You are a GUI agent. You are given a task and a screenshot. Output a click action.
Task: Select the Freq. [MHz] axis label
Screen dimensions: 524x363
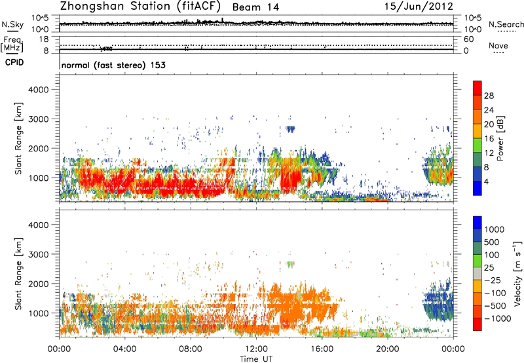pos(12,44)
